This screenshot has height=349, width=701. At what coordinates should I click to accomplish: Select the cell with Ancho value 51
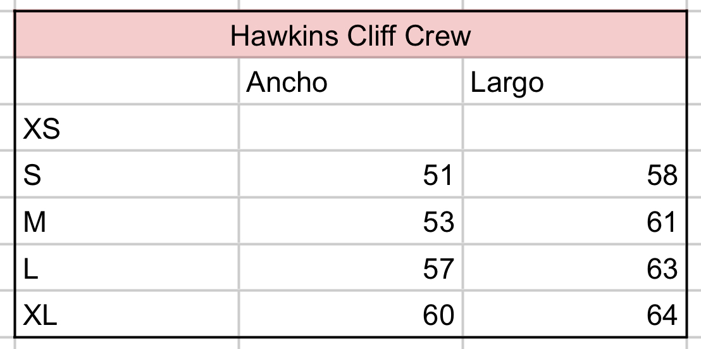point(350,175)
